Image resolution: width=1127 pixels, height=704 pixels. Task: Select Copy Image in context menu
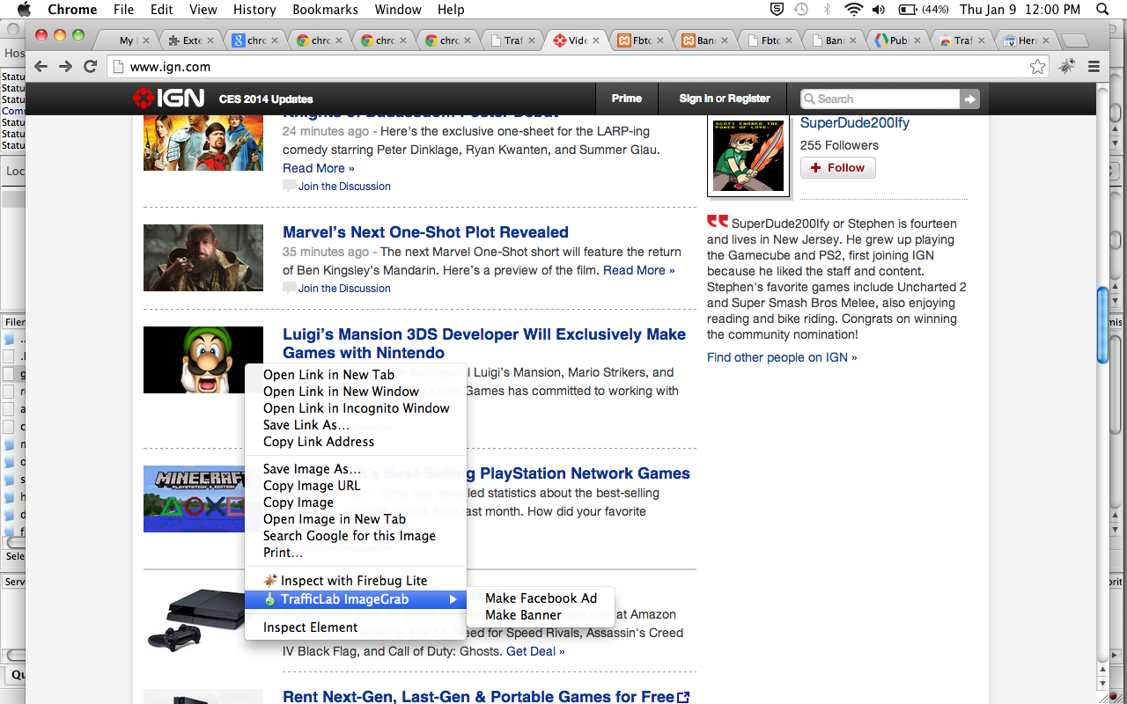[298, 502]
